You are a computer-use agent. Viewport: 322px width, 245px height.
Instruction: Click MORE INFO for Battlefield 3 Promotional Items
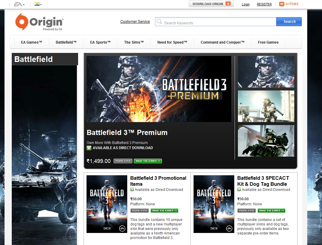[x=139, y=210]
